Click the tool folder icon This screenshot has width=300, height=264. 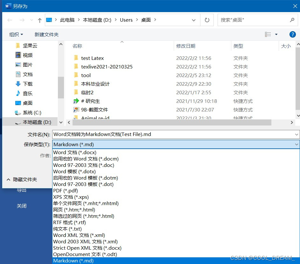tap(76, 75)
